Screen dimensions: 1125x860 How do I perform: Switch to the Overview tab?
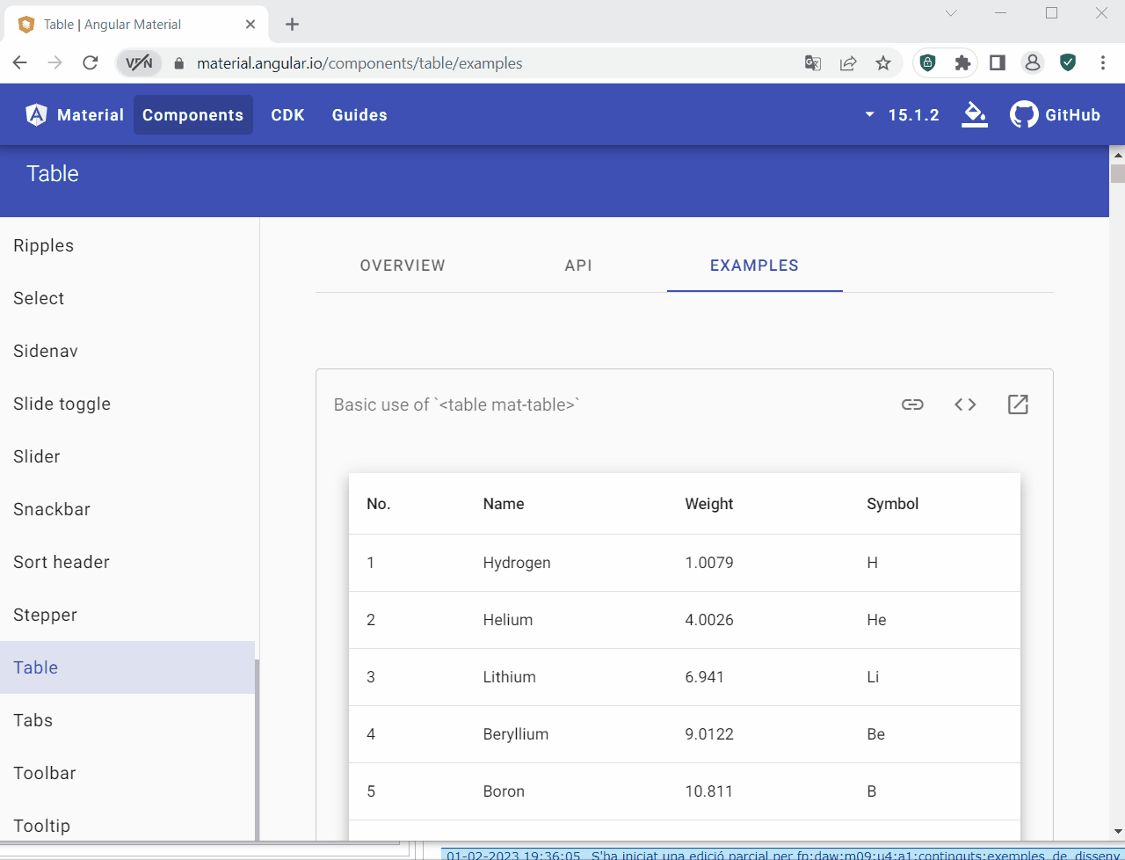pyautogui.click(x=403, y=266)
